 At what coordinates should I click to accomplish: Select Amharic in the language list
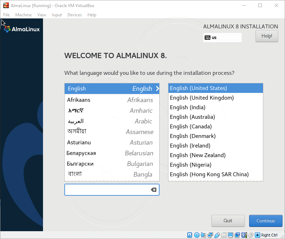coord(112,111)
